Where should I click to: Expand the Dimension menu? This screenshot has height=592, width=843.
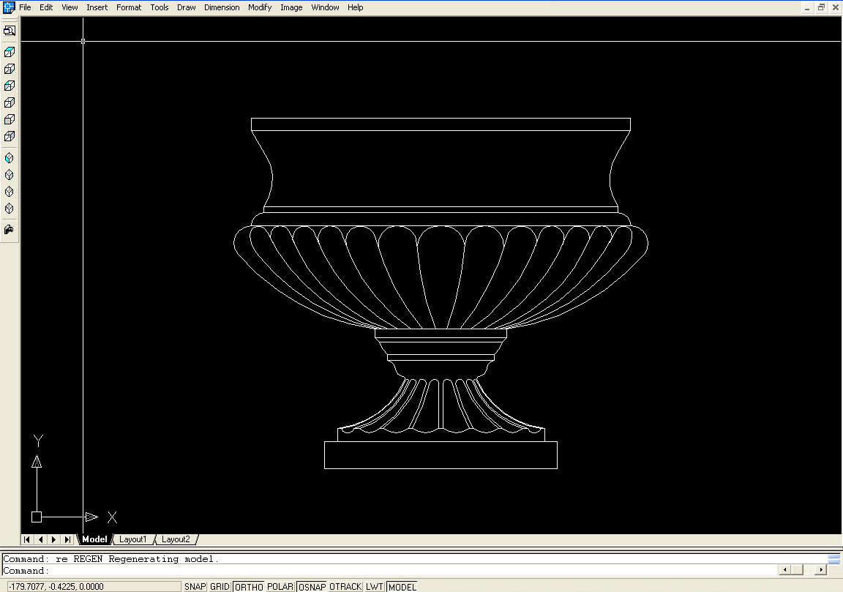[222, 7]
